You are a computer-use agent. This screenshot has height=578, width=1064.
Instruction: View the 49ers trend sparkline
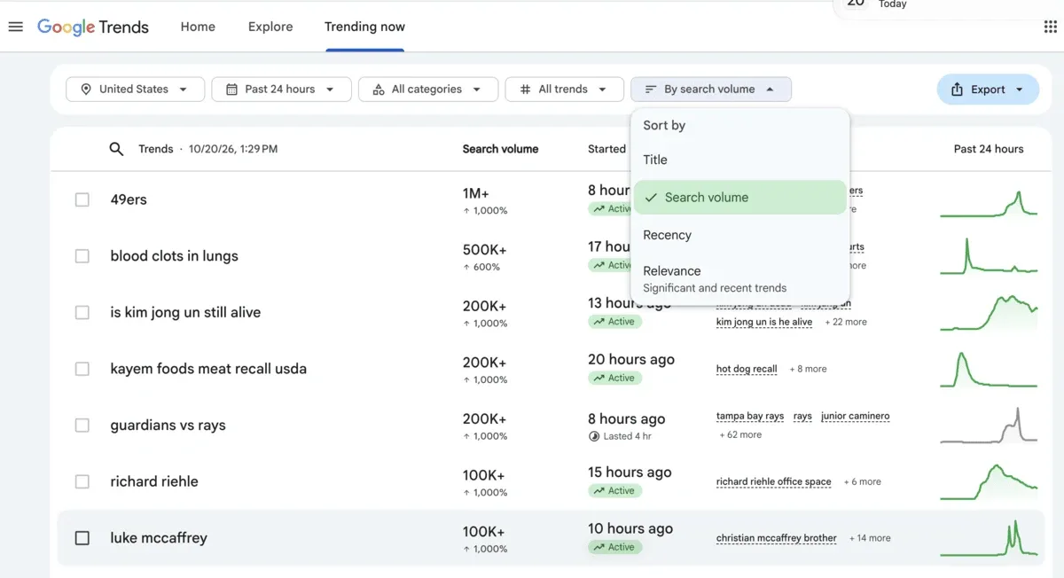coord(989,203)
